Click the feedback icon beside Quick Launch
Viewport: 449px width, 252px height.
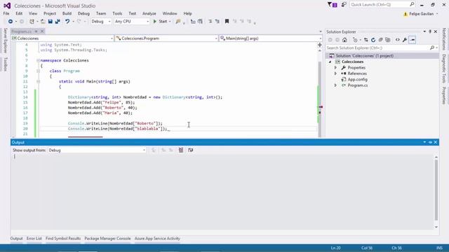tap(344, 5)
